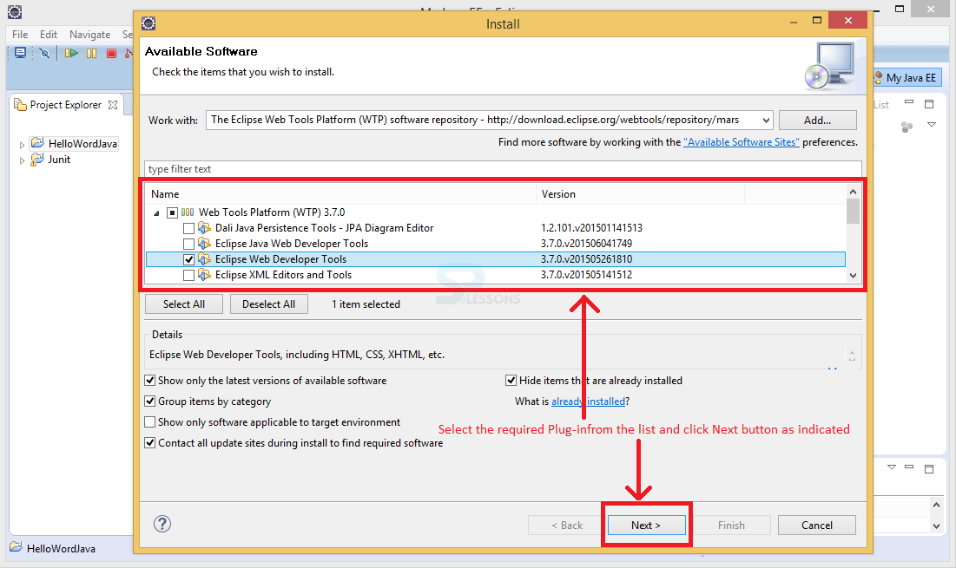Maximize the Install dialog window

[x=817, y=21]
